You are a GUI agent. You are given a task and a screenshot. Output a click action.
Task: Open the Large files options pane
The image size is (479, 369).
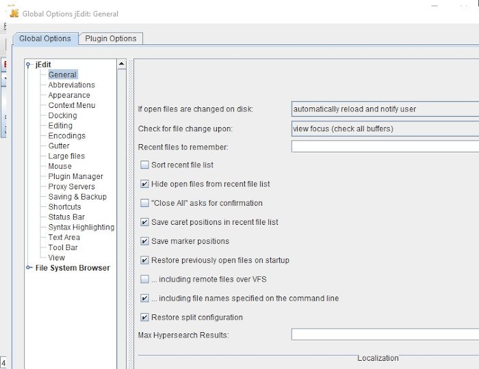click(66, 156)
